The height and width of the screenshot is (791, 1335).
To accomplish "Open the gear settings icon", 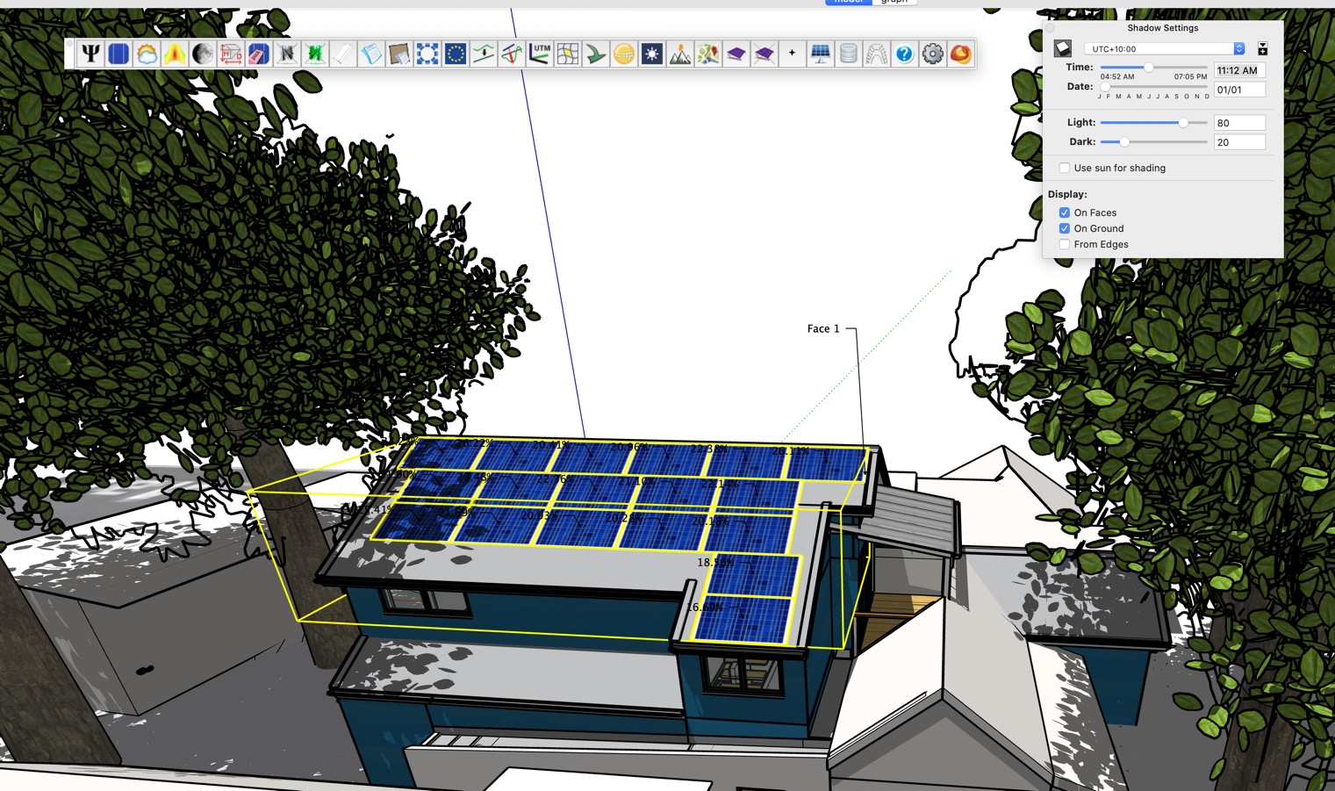I will pyautogui.click(x=933, y=54).
